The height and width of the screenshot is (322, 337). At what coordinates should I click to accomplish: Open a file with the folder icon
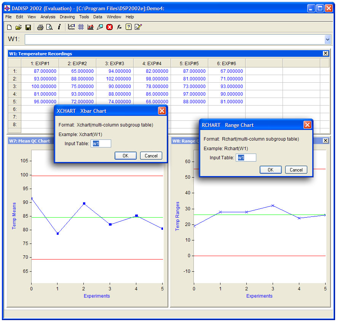click(x=19, y=27)
